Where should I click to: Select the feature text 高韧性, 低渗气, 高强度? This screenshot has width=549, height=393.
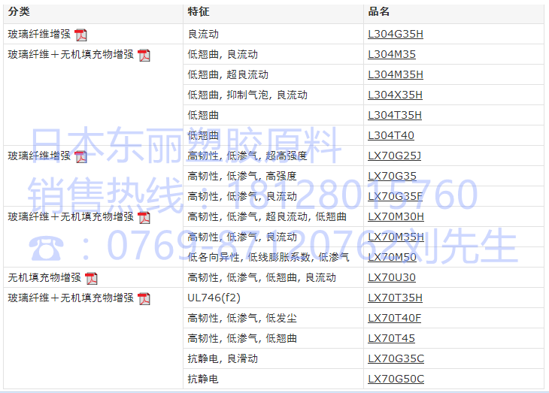tap(242, 176)
